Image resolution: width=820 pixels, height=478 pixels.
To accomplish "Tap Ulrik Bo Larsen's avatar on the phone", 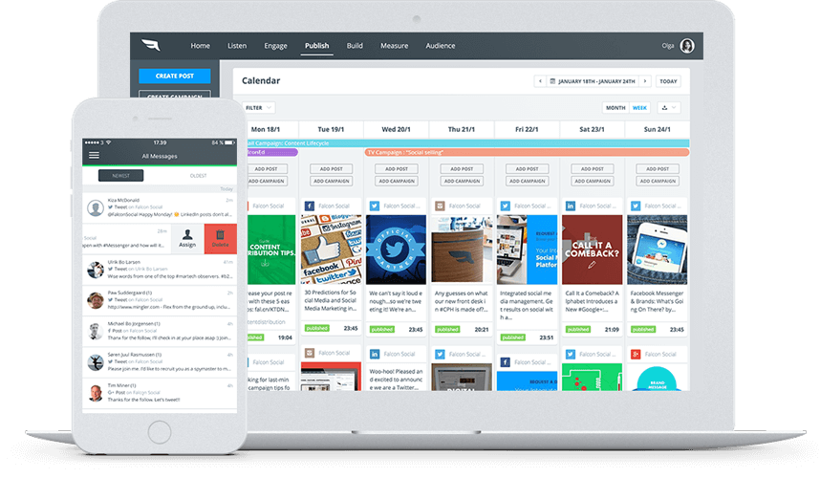I will tap(96, 270).
